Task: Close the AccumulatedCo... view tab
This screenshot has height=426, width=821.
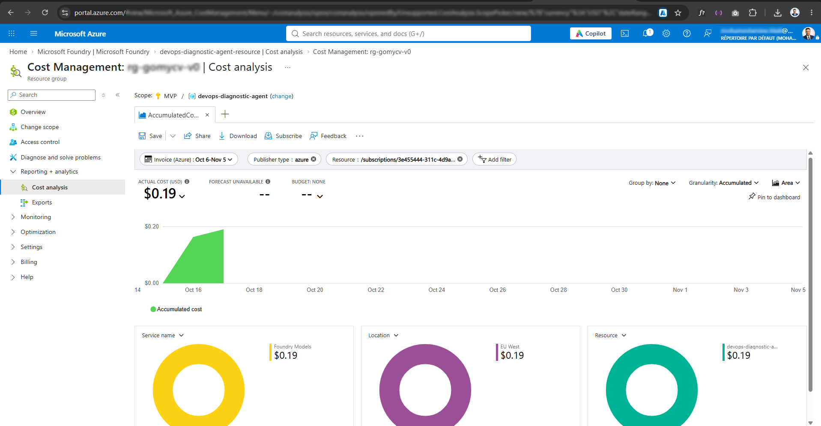Action: [x=207, y=115]
